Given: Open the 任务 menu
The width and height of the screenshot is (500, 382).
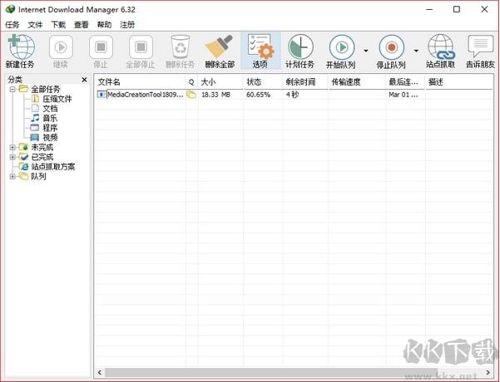Looking at the screenshot, I should click(x=12, y=25).
